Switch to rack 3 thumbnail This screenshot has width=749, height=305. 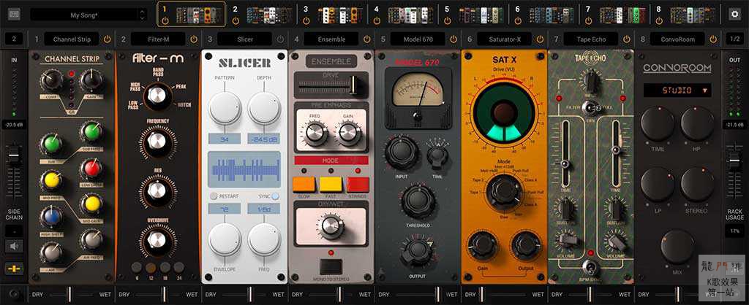coord(339,15)
